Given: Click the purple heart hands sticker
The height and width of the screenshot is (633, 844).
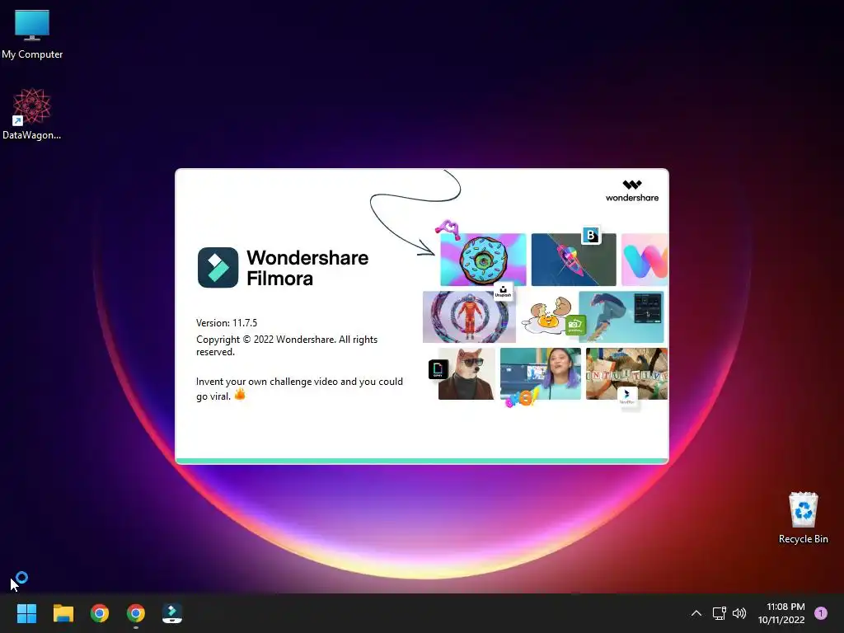Looking at the screenshot, I should 448,229.
